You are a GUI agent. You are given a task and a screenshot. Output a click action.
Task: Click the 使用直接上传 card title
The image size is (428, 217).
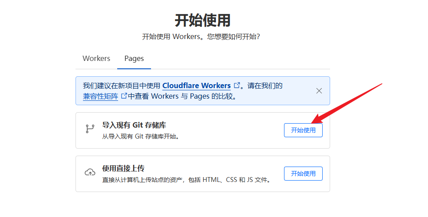(123, 168)
